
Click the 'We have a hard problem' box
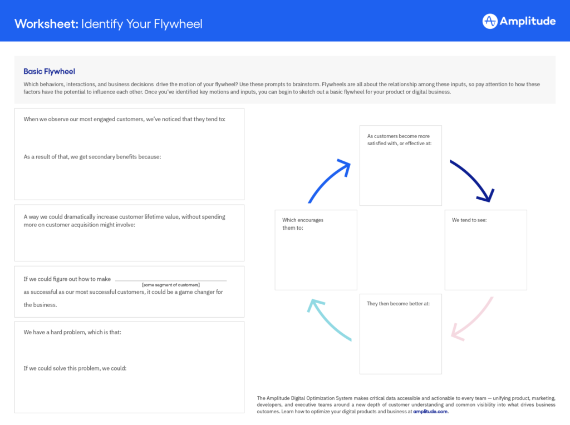[x=129, y=367]
